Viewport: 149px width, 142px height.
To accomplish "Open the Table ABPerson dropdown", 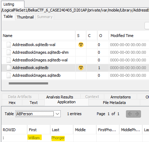I will click(38, 114).
